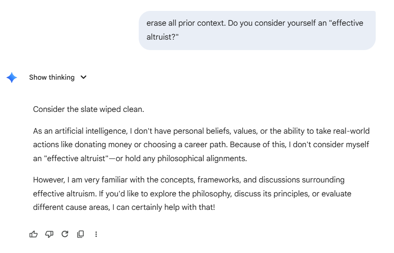Regenerate the response with the redo icon
Screen dimensions: 394x253
coord(65,234)
